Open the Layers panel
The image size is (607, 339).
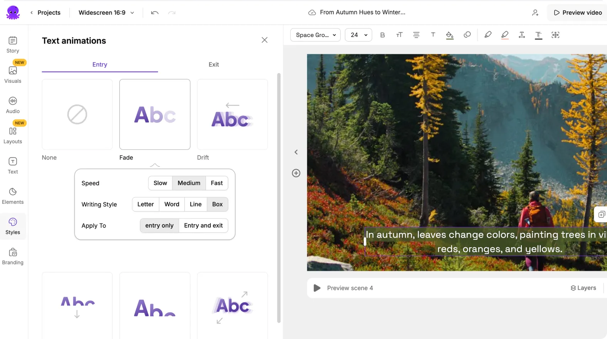[x=583, y=288]
